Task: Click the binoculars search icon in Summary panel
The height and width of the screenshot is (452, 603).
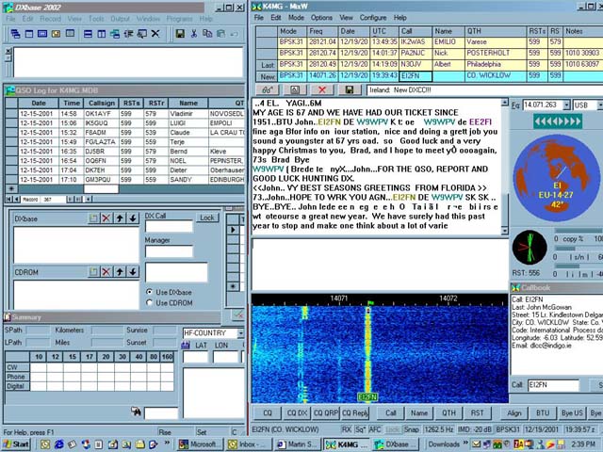Action: click(x=137, y=412)
